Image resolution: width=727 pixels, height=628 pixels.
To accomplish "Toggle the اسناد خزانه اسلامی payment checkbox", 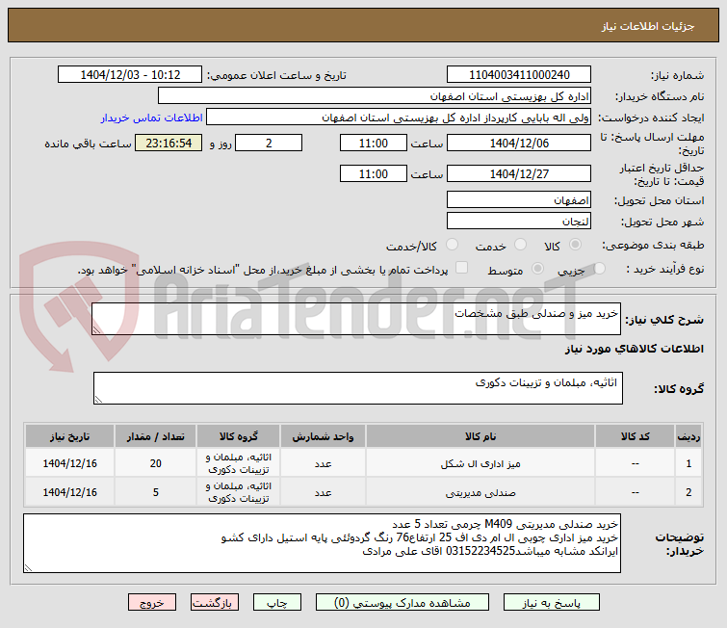I will (462, 268).
